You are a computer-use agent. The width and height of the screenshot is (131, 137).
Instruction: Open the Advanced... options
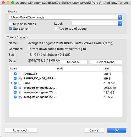click(21, 130)
